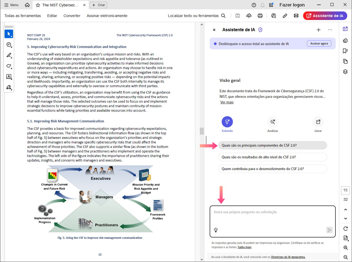Screen dimensions: 352x262
Task: Open Assinar eletronicamente menu
Action: tap(107, 16)
